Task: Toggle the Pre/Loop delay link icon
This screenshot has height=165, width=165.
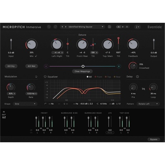Action: tap(144, 89)
